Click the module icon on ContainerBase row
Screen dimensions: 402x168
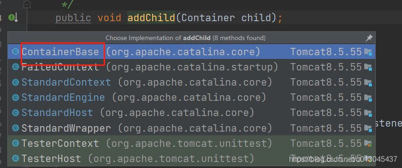pyautogui.click(x=368, y=52)
